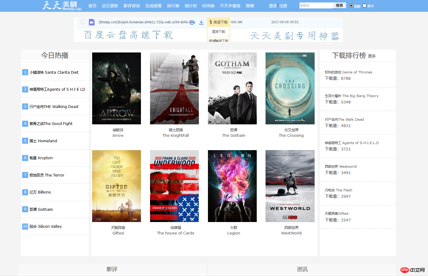
Task: Open 亿万 Billions entry
Action: 40,192
